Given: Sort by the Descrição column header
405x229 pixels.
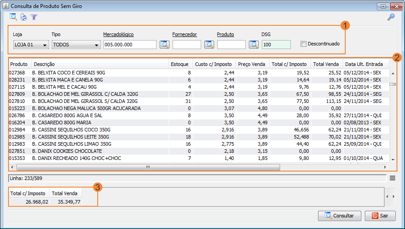Looking at the screenshot, I should point(100,64).
